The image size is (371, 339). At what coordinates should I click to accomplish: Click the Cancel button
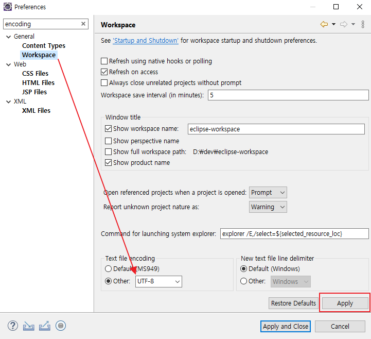(x=340, y=327)
